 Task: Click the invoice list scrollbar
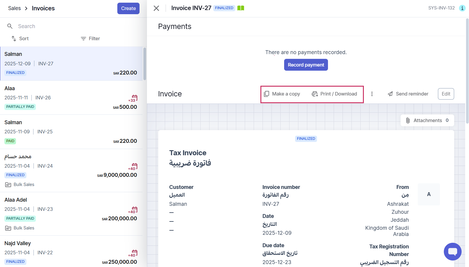click(145, 64)
